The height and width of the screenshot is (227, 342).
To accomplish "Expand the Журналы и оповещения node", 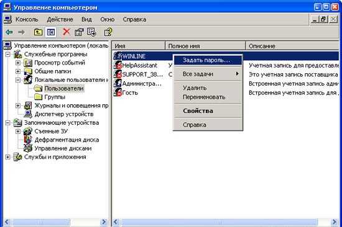I will click(x=18, y=105).
